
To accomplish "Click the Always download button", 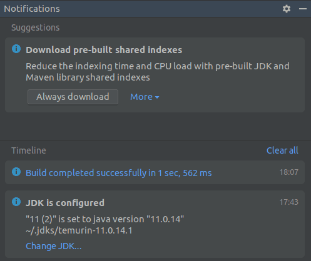I will pyautogui.click(x=73, y=97).
